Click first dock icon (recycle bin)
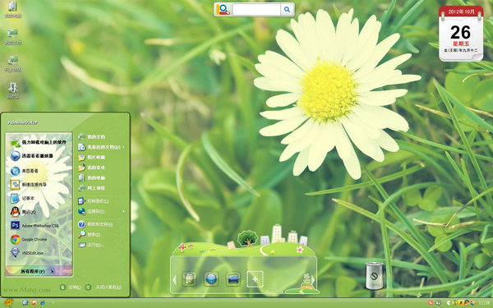 click(189, 278)
